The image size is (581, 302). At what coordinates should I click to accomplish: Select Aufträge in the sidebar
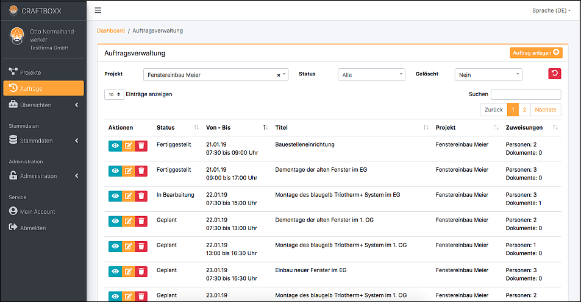[x=44, y=88]
